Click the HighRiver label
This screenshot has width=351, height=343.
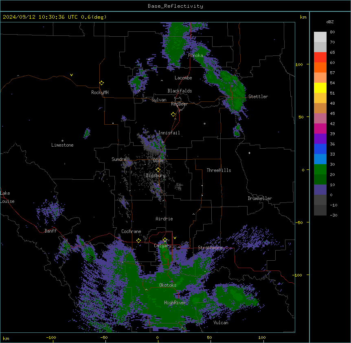[175, 303]
